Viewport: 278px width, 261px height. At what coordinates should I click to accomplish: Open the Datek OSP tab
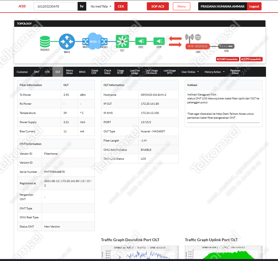click(95, 72)
